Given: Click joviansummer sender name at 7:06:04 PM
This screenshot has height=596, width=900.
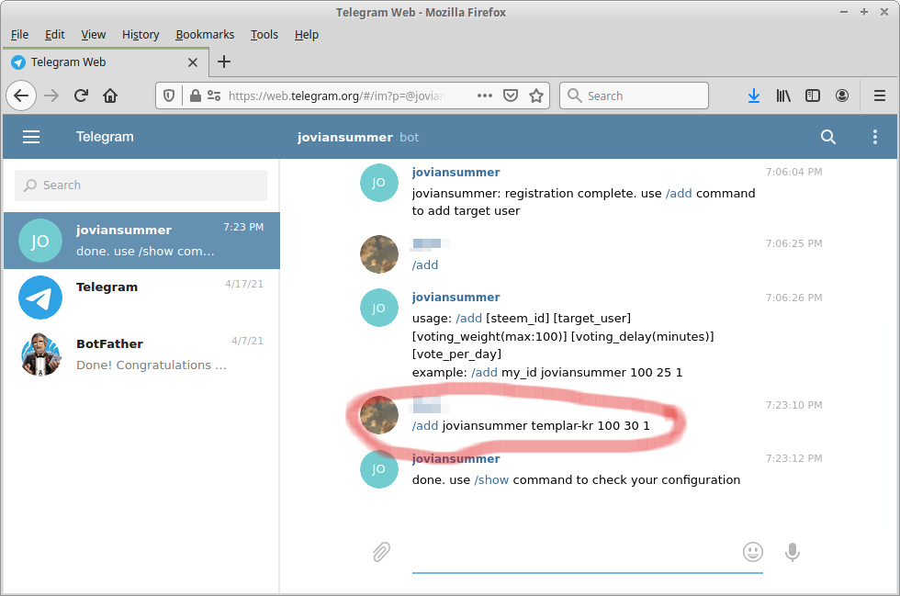Looking at the screenshot, I should click(x=456, y=173).
